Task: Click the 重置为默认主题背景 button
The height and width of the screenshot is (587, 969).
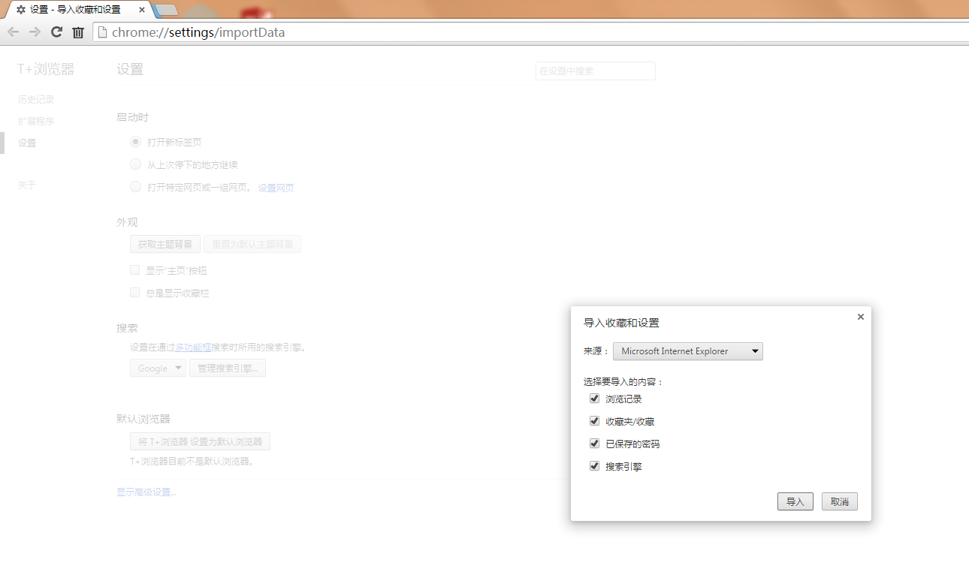Action: pyautogui.click(x=252, y=245)
